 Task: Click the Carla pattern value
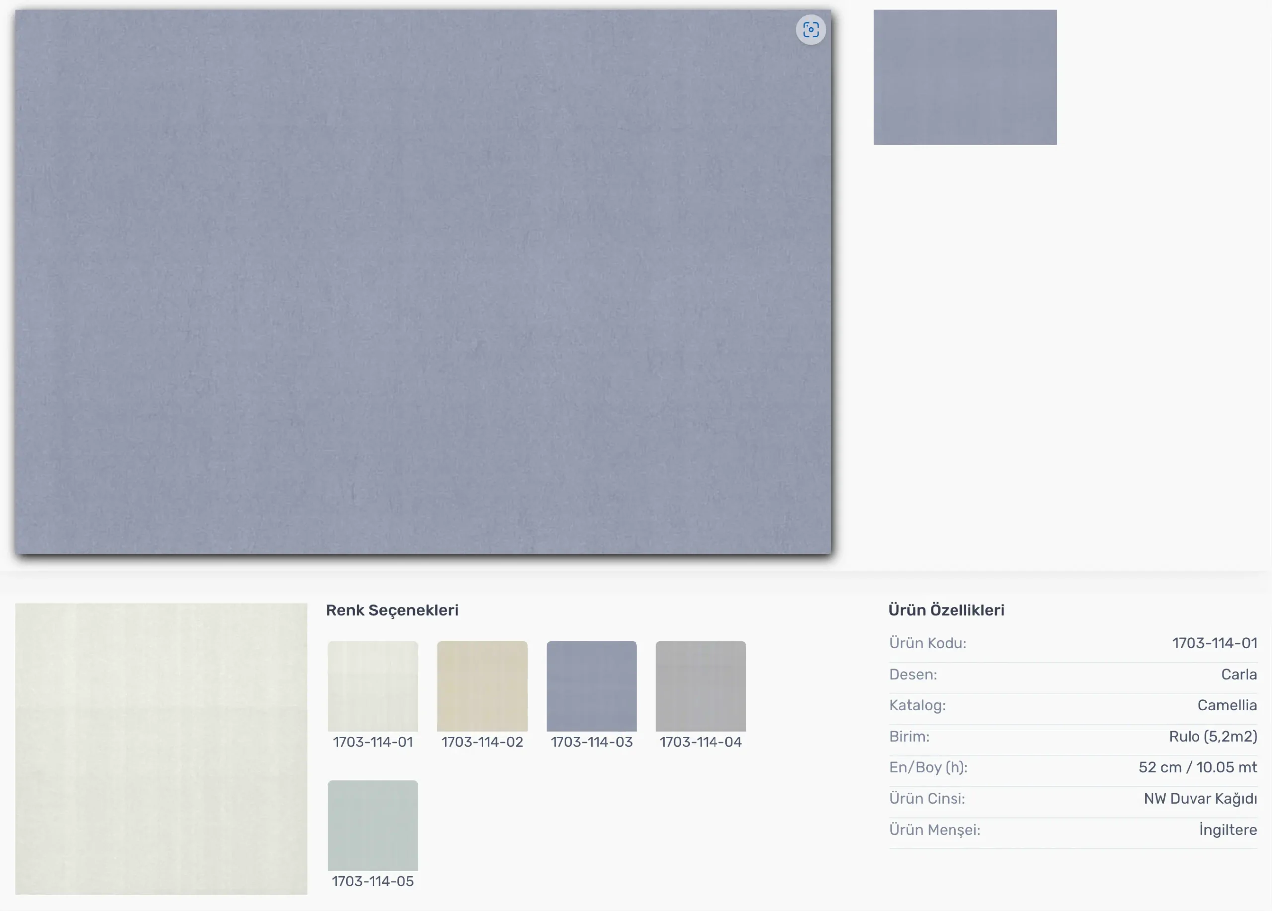1238,675
